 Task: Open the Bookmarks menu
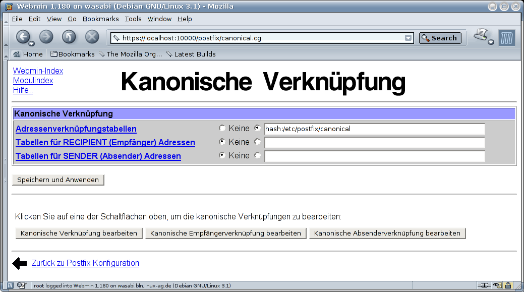(x=100, y=19)
